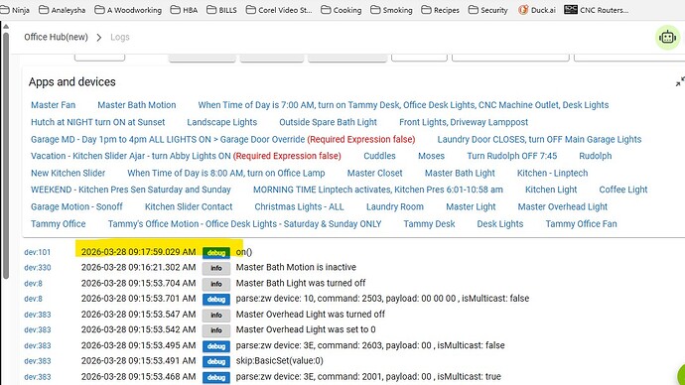Filter by 8:00 AM Office Lamp rule
685x385 pixels.
pos(226,173)
